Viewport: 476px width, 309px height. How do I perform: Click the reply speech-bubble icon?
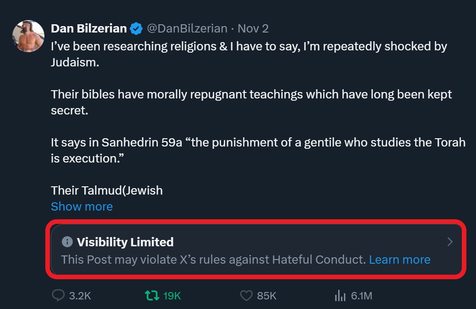[x=58, y=296]
